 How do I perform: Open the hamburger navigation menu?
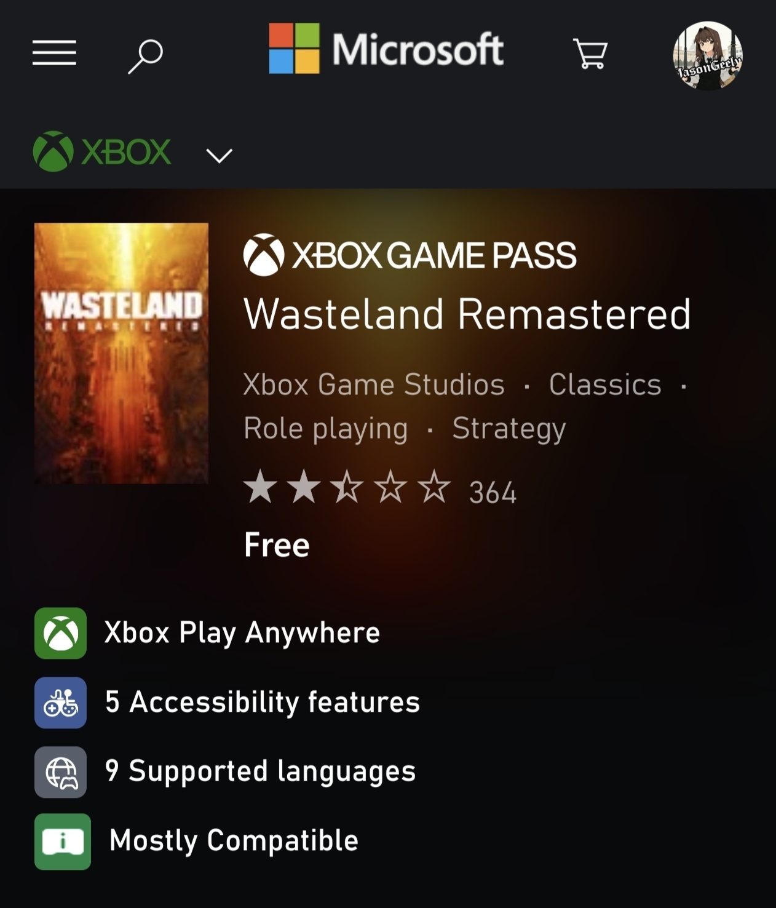54,53
